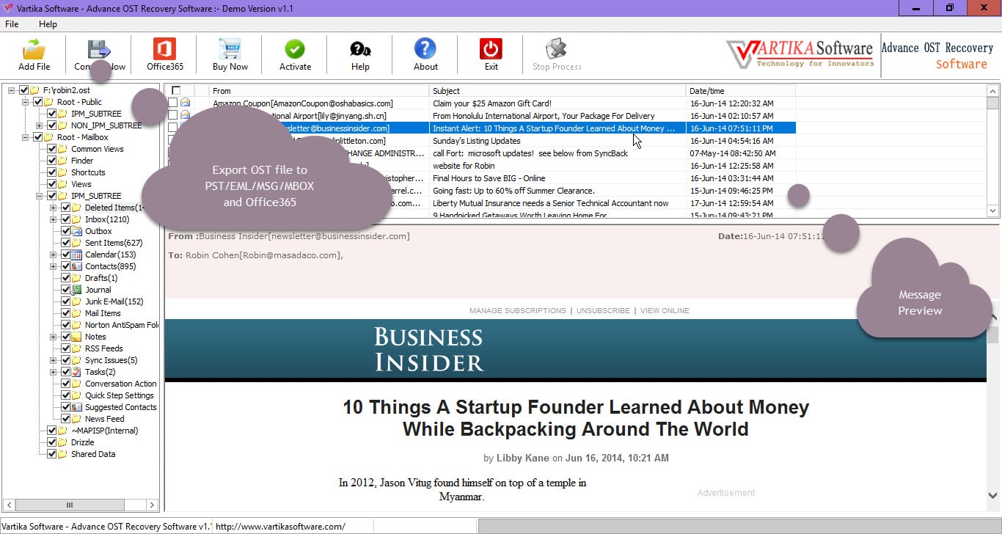Select the News Feed folder icon
Image resolution: width=1002 pixels, height=534 pixels.
tap(77, 419)
